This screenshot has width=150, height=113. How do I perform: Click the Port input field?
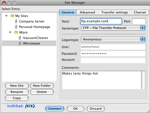point(139,21)
